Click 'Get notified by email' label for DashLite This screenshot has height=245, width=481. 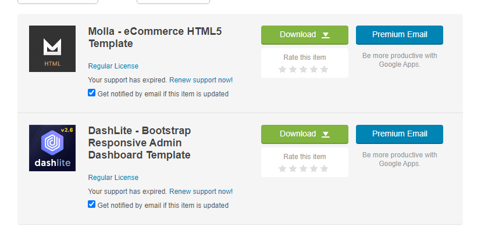pyautogui.click(x=163, y=206)
